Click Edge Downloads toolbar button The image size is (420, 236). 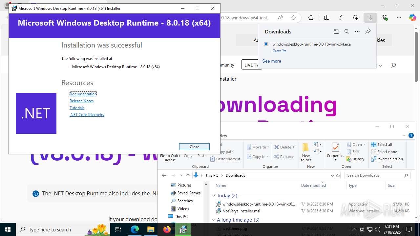pyautogui.click(x=370, y=18)
